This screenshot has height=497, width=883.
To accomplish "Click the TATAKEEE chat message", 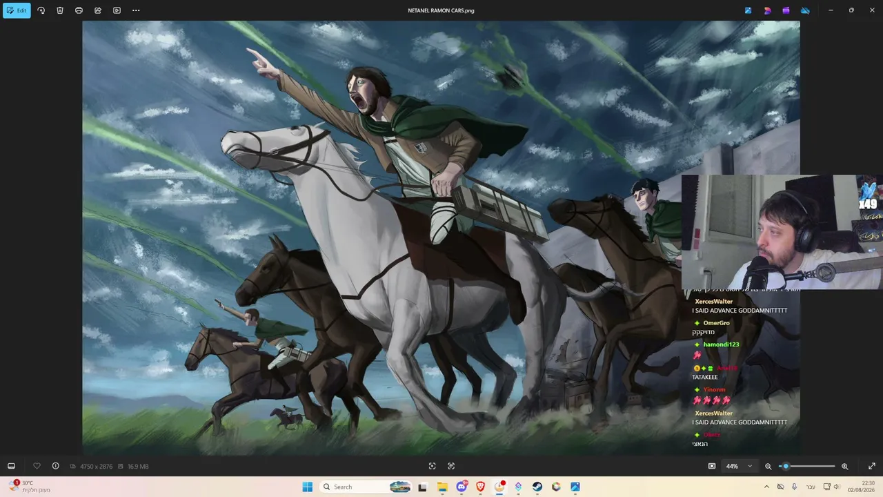I will coord(705,377).
